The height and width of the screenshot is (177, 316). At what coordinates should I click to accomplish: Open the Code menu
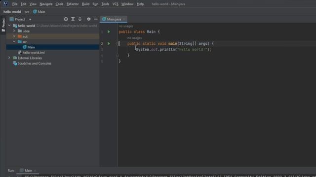tap(59, 4)
